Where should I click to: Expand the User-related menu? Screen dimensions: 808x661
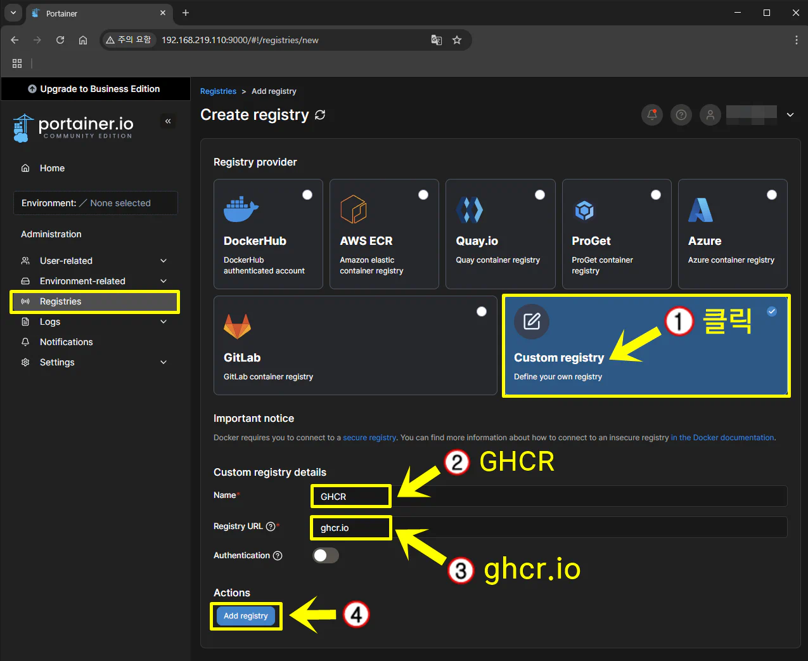tap(95, 261)
